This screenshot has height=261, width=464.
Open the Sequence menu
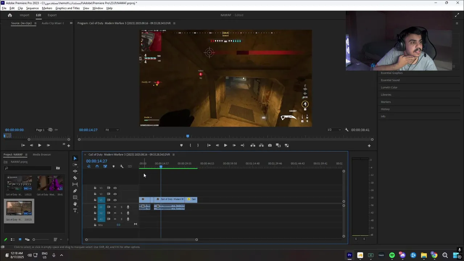point(32,8)
